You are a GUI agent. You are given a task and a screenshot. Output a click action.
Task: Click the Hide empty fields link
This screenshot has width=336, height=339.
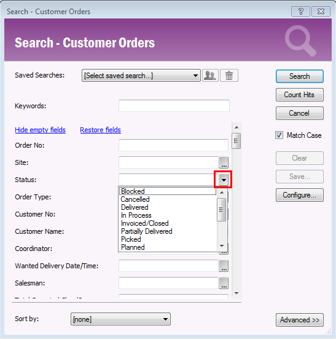(40, 130)
